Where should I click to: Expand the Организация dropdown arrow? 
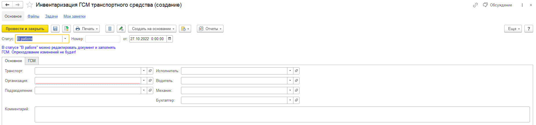tap(144, 81)
